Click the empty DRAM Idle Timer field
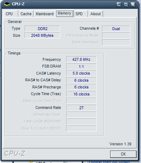The width and height of the screenshot is (141, 163). [x=81, y=115]
